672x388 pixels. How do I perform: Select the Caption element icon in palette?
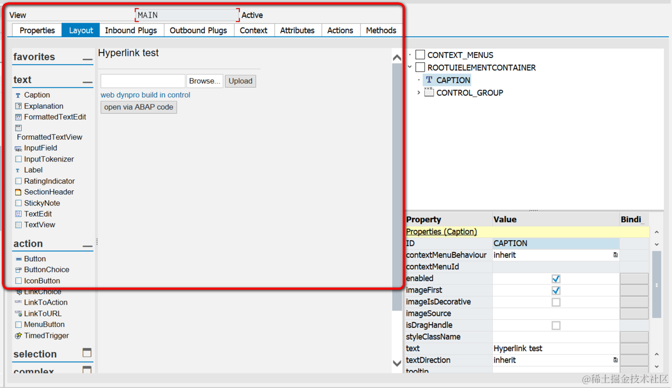pos(18,95)
